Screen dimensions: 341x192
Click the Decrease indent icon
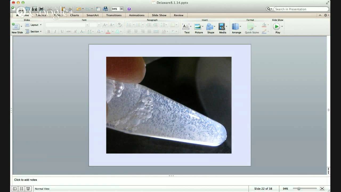pos(149,25)
